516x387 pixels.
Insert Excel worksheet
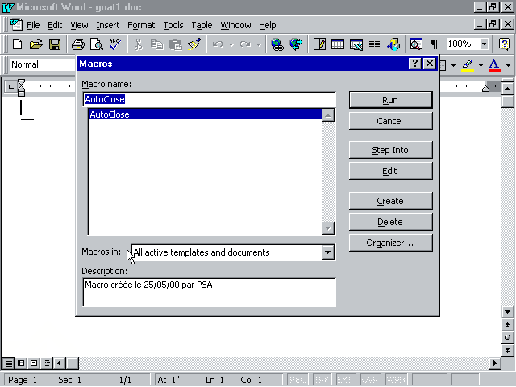pos(356,44)
